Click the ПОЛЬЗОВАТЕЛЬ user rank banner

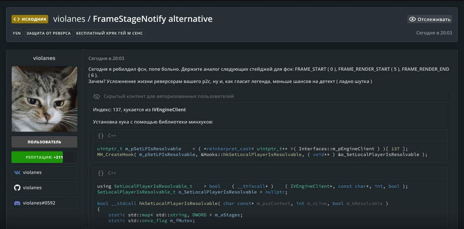pyautogui.click(x=44, y=142)
